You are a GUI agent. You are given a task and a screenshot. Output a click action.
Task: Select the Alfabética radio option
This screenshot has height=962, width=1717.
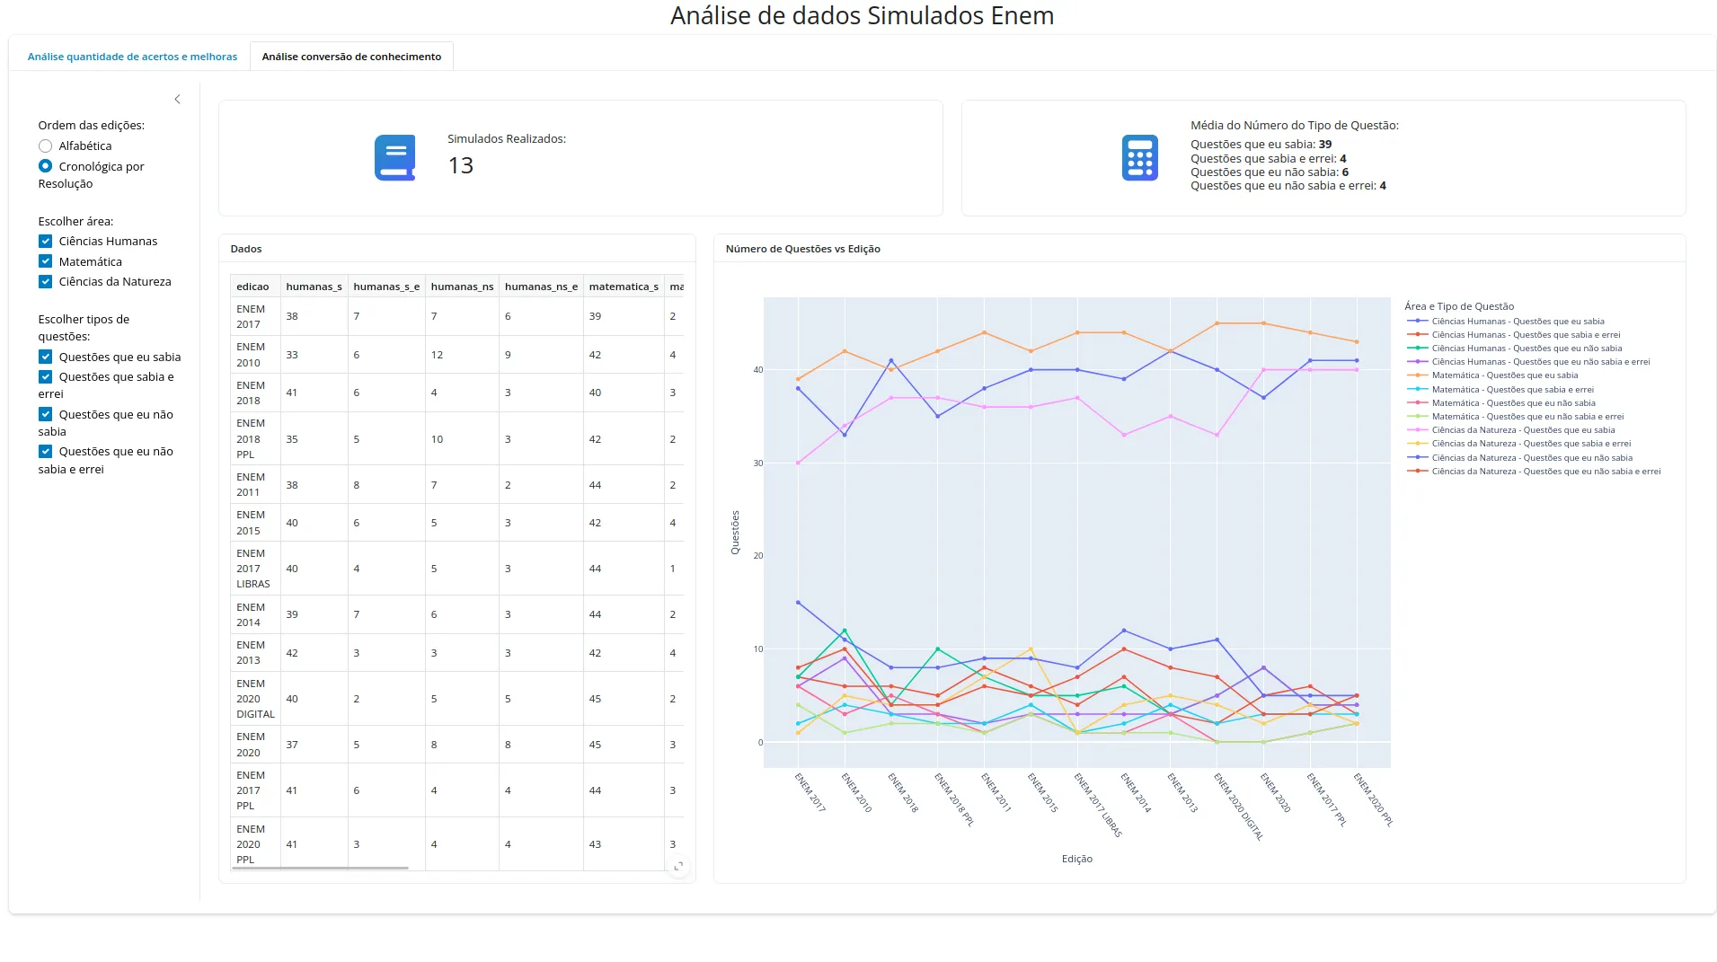[x=45, y=146]
